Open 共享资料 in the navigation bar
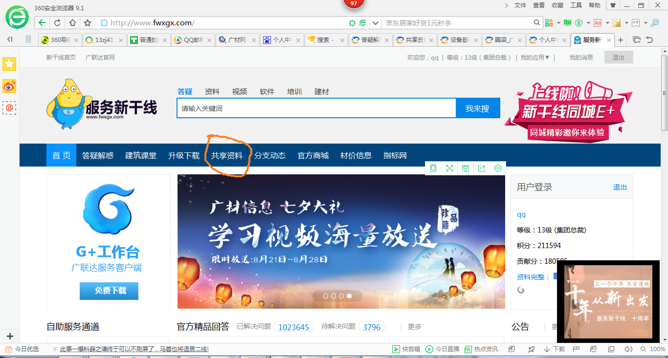 coord(227,155)
